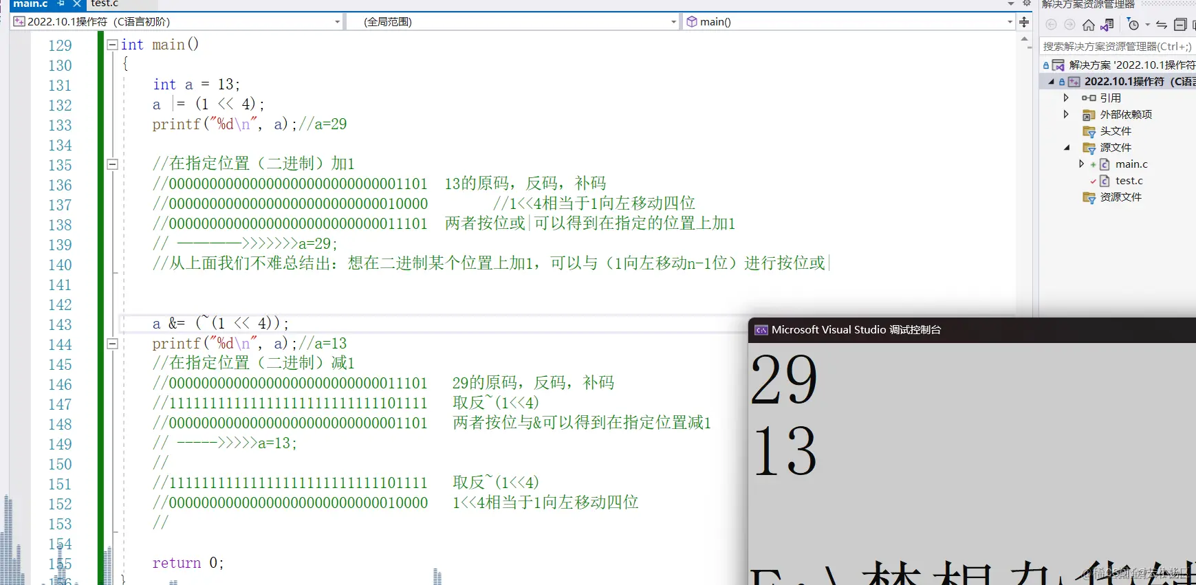Click the solution icon next to 解决方案 node
Image resolution: width=1196 pixels, height=585 pixels.
click(x=1058, y=65)
